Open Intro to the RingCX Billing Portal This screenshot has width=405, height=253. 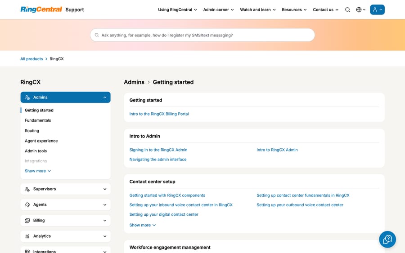(159, 114)
